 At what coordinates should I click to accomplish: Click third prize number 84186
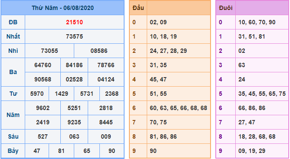tap(74, 65)
